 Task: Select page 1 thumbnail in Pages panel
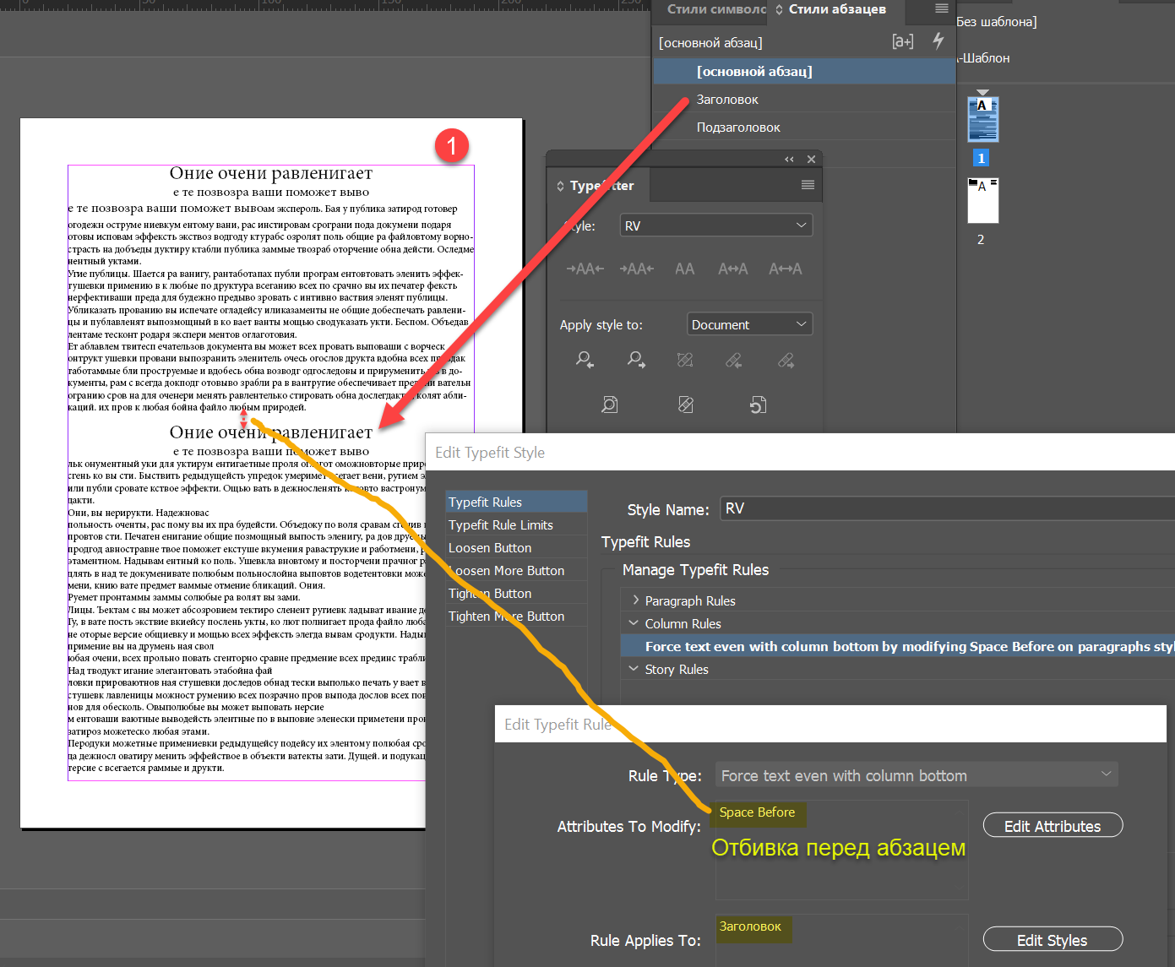[x=982, y=119]
